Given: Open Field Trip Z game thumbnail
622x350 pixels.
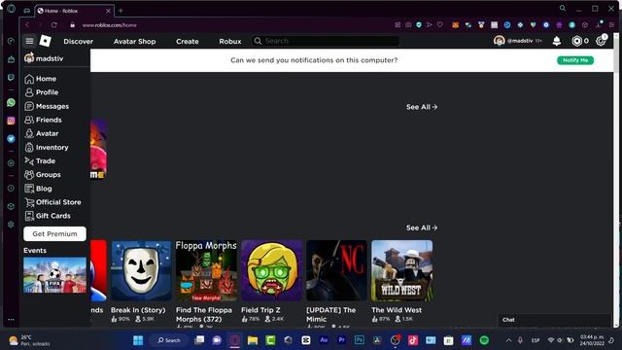Looking at the screenshot, I should click(x=271, y=270).
